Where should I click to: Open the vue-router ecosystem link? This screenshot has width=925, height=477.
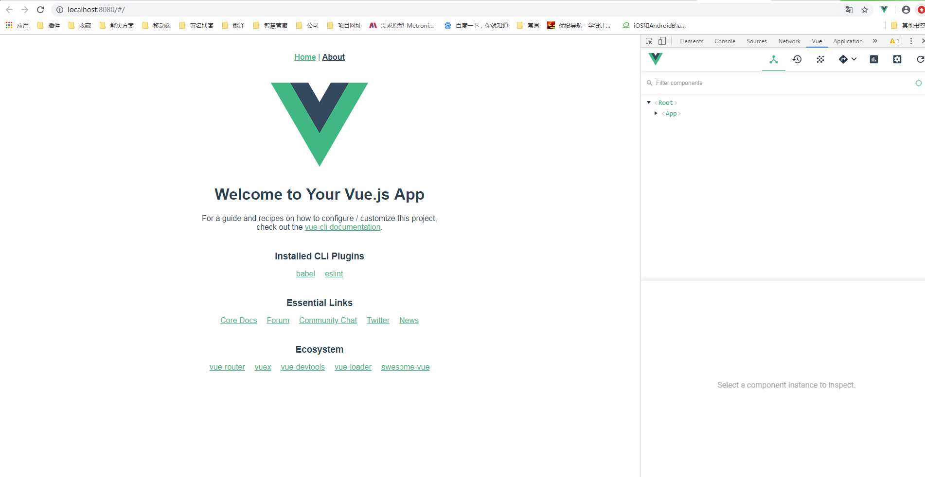(227, 367)
